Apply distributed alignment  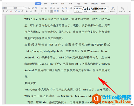click(x=55, y=11)
